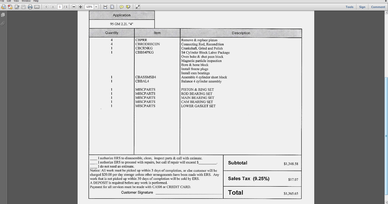Screen dimensions: 388x204
Task: Click the application value 95 GM 2.2L
Action: click(122, 24)
